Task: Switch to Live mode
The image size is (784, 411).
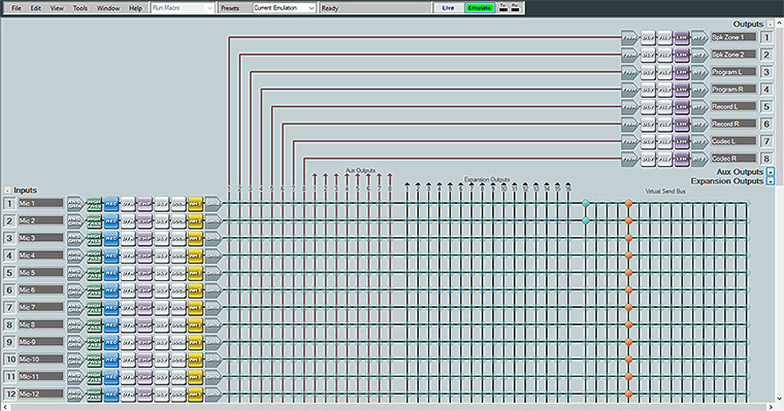Action: pos(448,8)
